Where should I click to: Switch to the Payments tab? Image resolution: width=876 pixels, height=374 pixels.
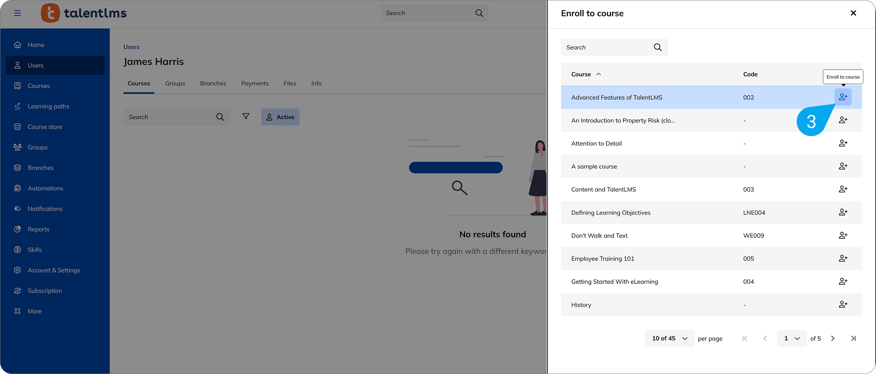pyautogui.click(x=255, y=83)
